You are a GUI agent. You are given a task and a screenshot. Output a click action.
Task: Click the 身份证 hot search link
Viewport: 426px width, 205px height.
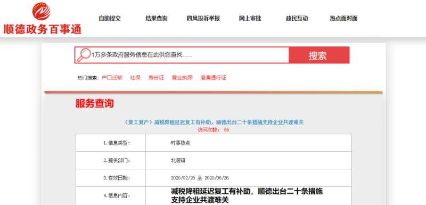(x=156, y=78)
